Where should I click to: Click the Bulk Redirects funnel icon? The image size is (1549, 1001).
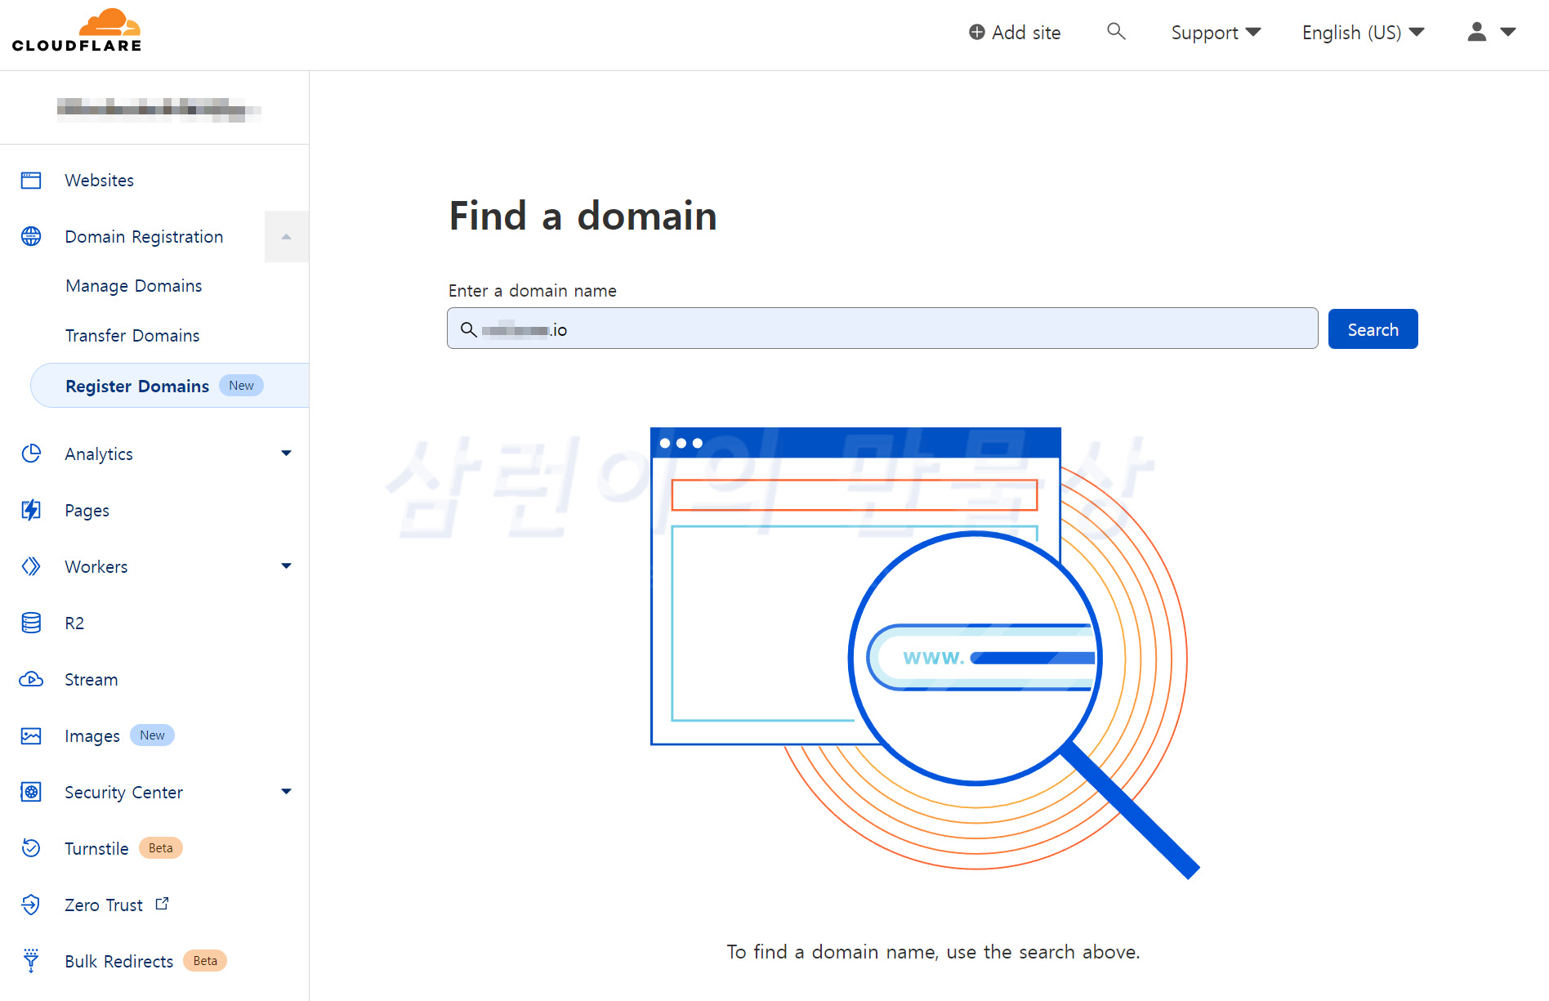pyautogui.click(x=31, y=961)
